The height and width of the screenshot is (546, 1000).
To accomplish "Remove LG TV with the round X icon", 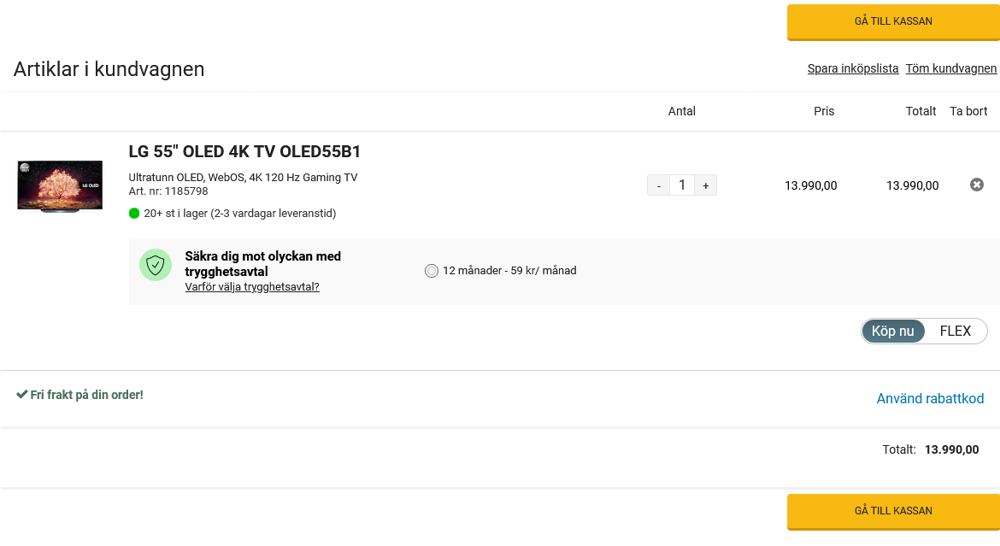I will pos(976,185).
